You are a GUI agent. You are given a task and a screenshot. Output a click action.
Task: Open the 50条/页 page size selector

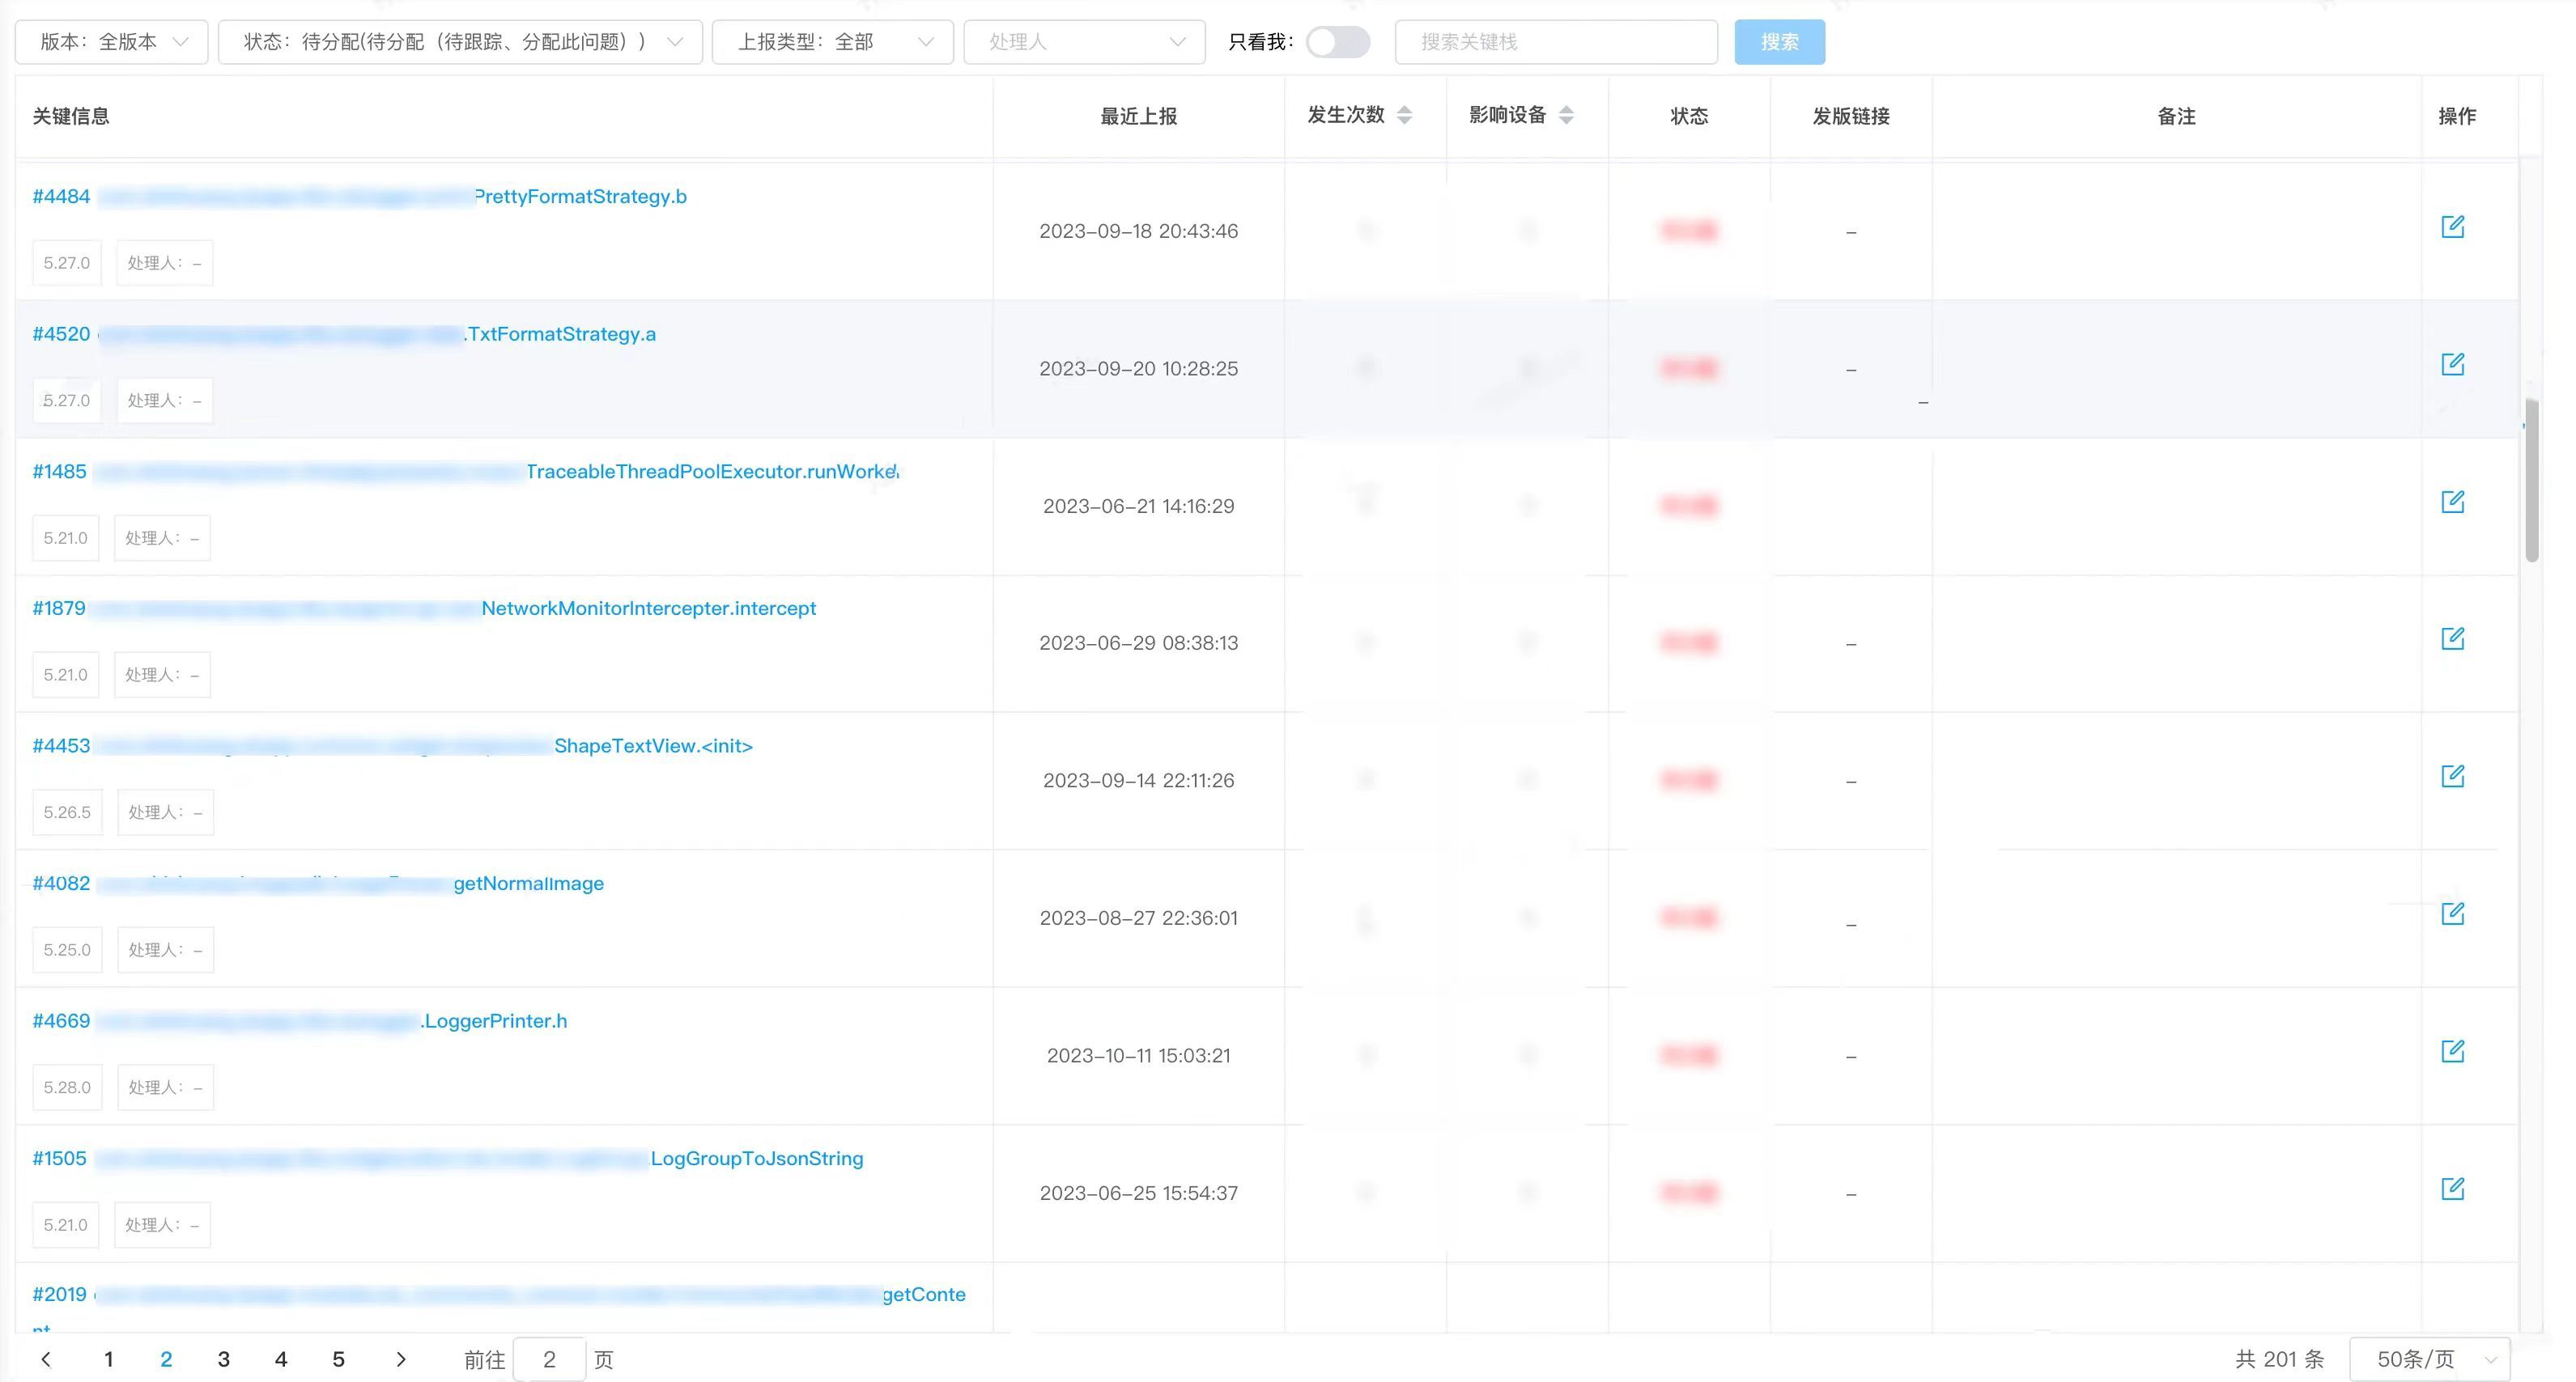click(x=2429, y=1359)
